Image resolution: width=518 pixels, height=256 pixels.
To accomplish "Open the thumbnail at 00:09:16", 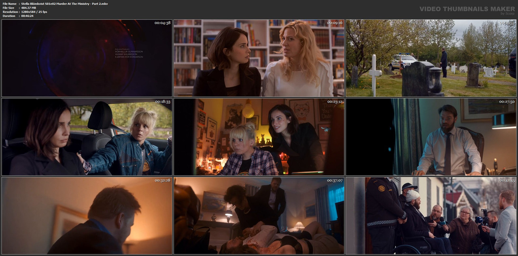I will pyautogui.click(x=259, y=58).
